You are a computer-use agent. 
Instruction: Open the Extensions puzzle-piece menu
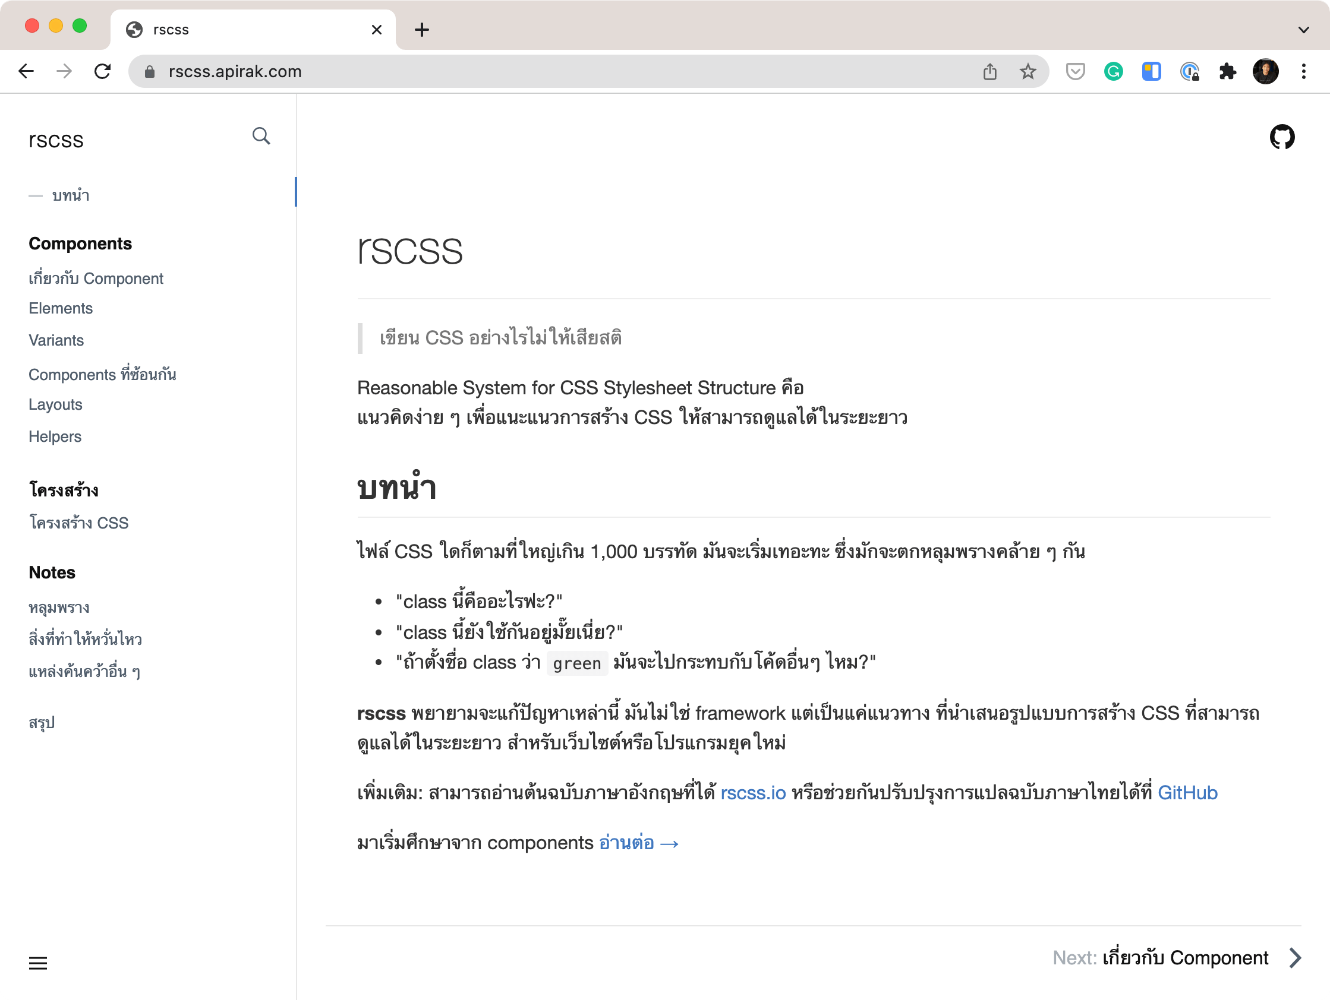coord(1227,71)
